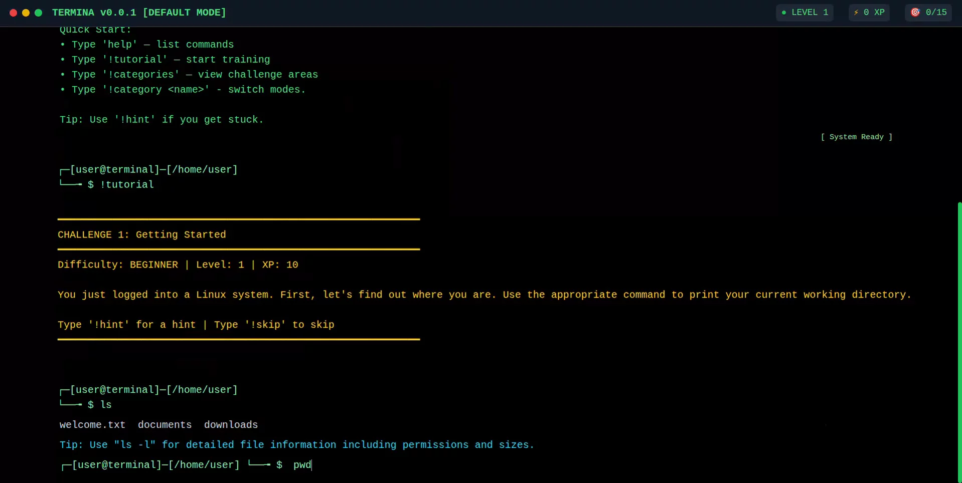Click the lightning bolt icon in XP badge
This screenshot has height=483, width=962.
pyautogui.click(x=857, y=13)
